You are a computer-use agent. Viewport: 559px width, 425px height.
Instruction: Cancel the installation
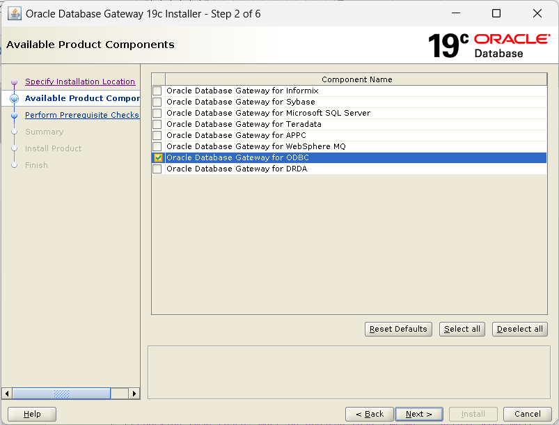coord(527,414)
